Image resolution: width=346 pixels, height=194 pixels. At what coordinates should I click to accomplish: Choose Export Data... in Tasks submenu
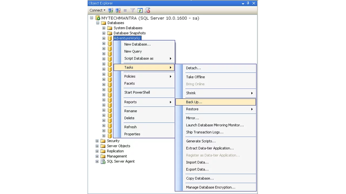tap(215, 169)
